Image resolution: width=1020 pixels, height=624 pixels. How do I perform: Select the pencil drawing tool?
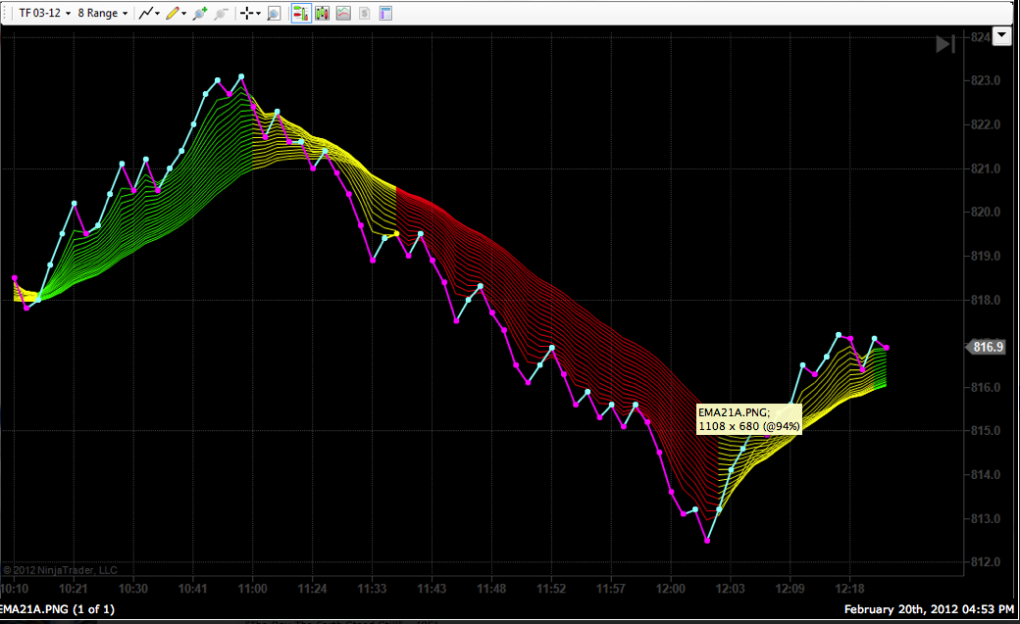173,13
